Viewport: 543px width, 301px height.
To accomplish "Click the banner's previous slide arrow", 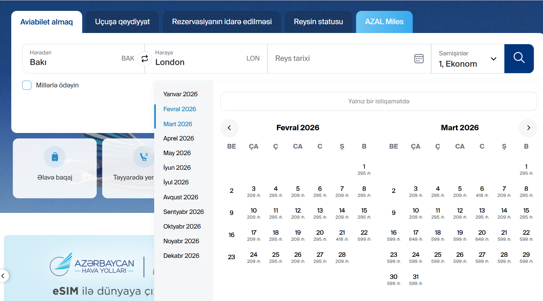I will click(x=3, y=276).
